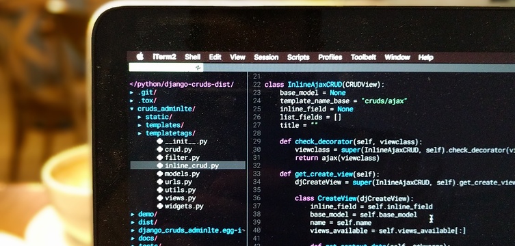
Task: Expand the demo folder
Action: pos(133,215)
